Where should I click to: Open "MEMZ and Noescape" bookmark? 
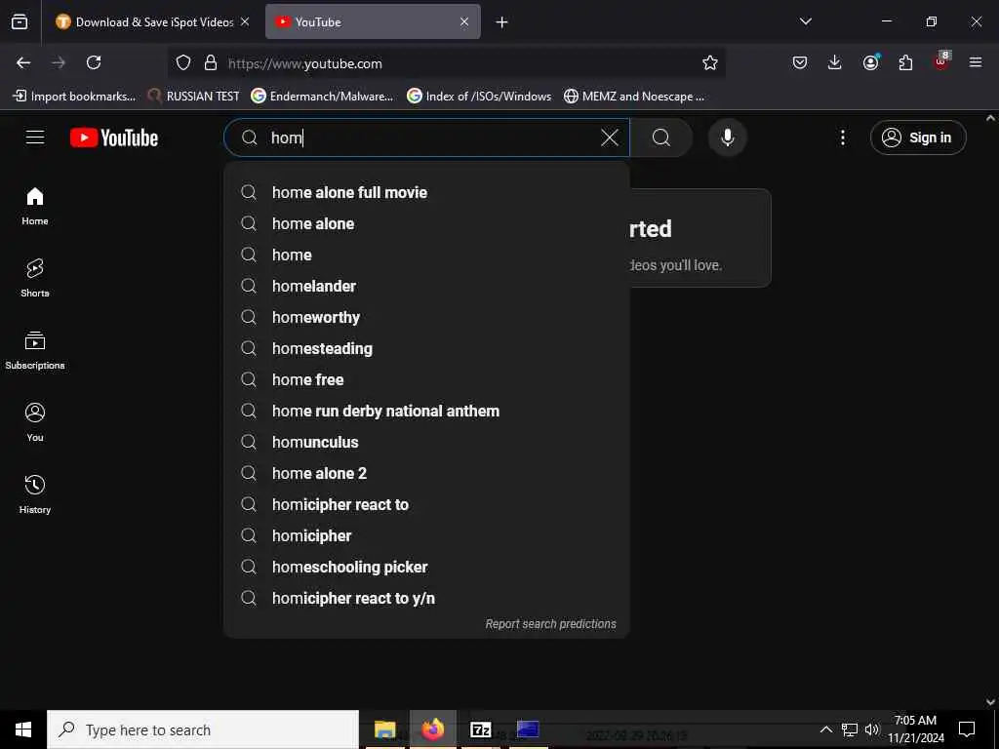click(634, 97)
